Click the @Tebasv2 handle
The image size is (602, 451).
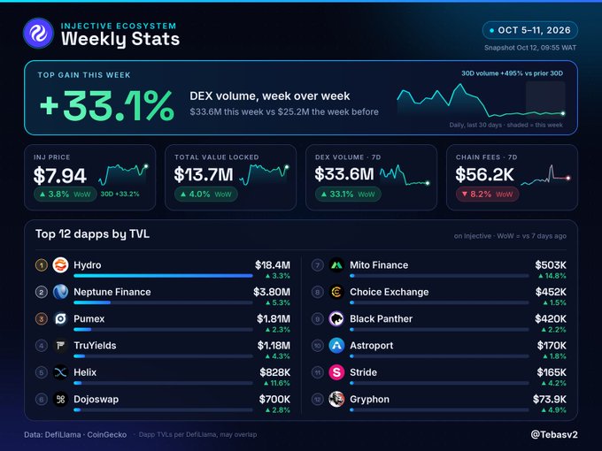[x=554, y=434]
